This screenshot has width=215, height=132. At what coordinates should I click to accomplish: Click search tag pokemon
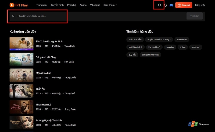click(x=196, y=47)
